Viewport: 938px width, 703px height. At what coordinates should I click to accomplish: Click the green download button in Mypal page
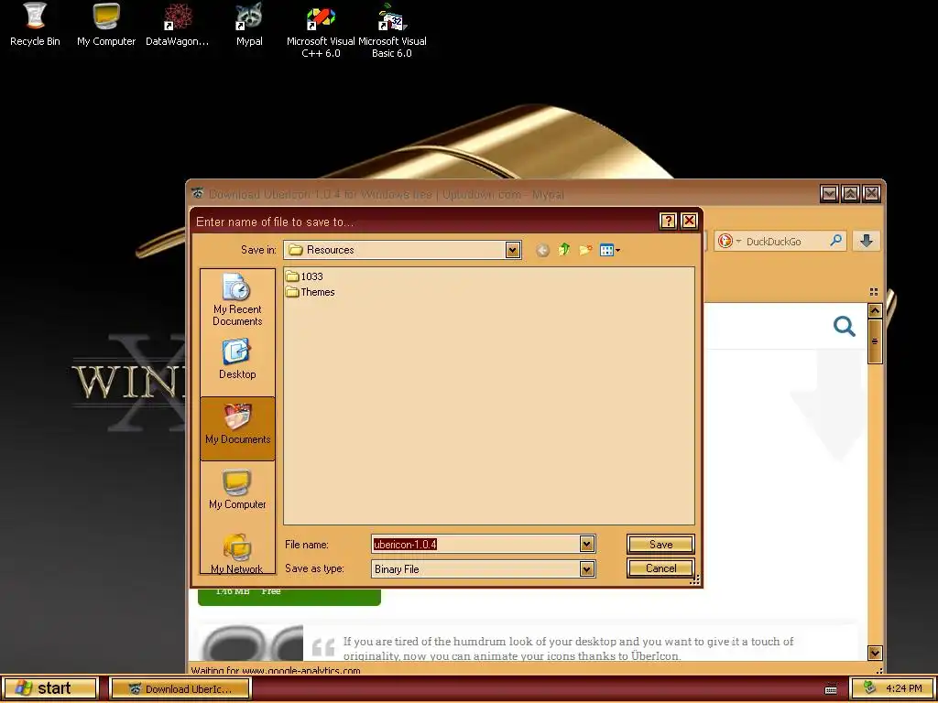[x=289, y=597]
